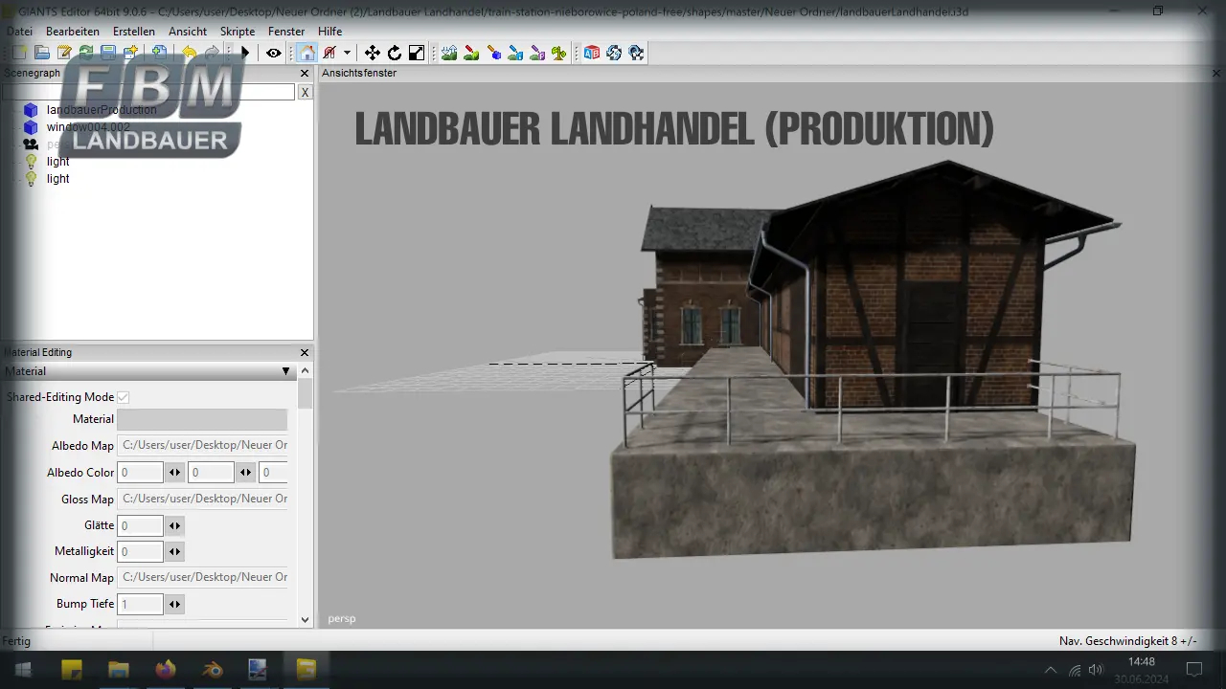Screen dimensions: 1226x689
Task: Select the terrain detail blue brush tool
Action: [x=515, y=53]
